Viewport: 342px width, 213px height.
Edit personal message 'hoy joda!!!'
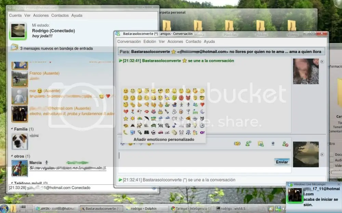point(42,36)
